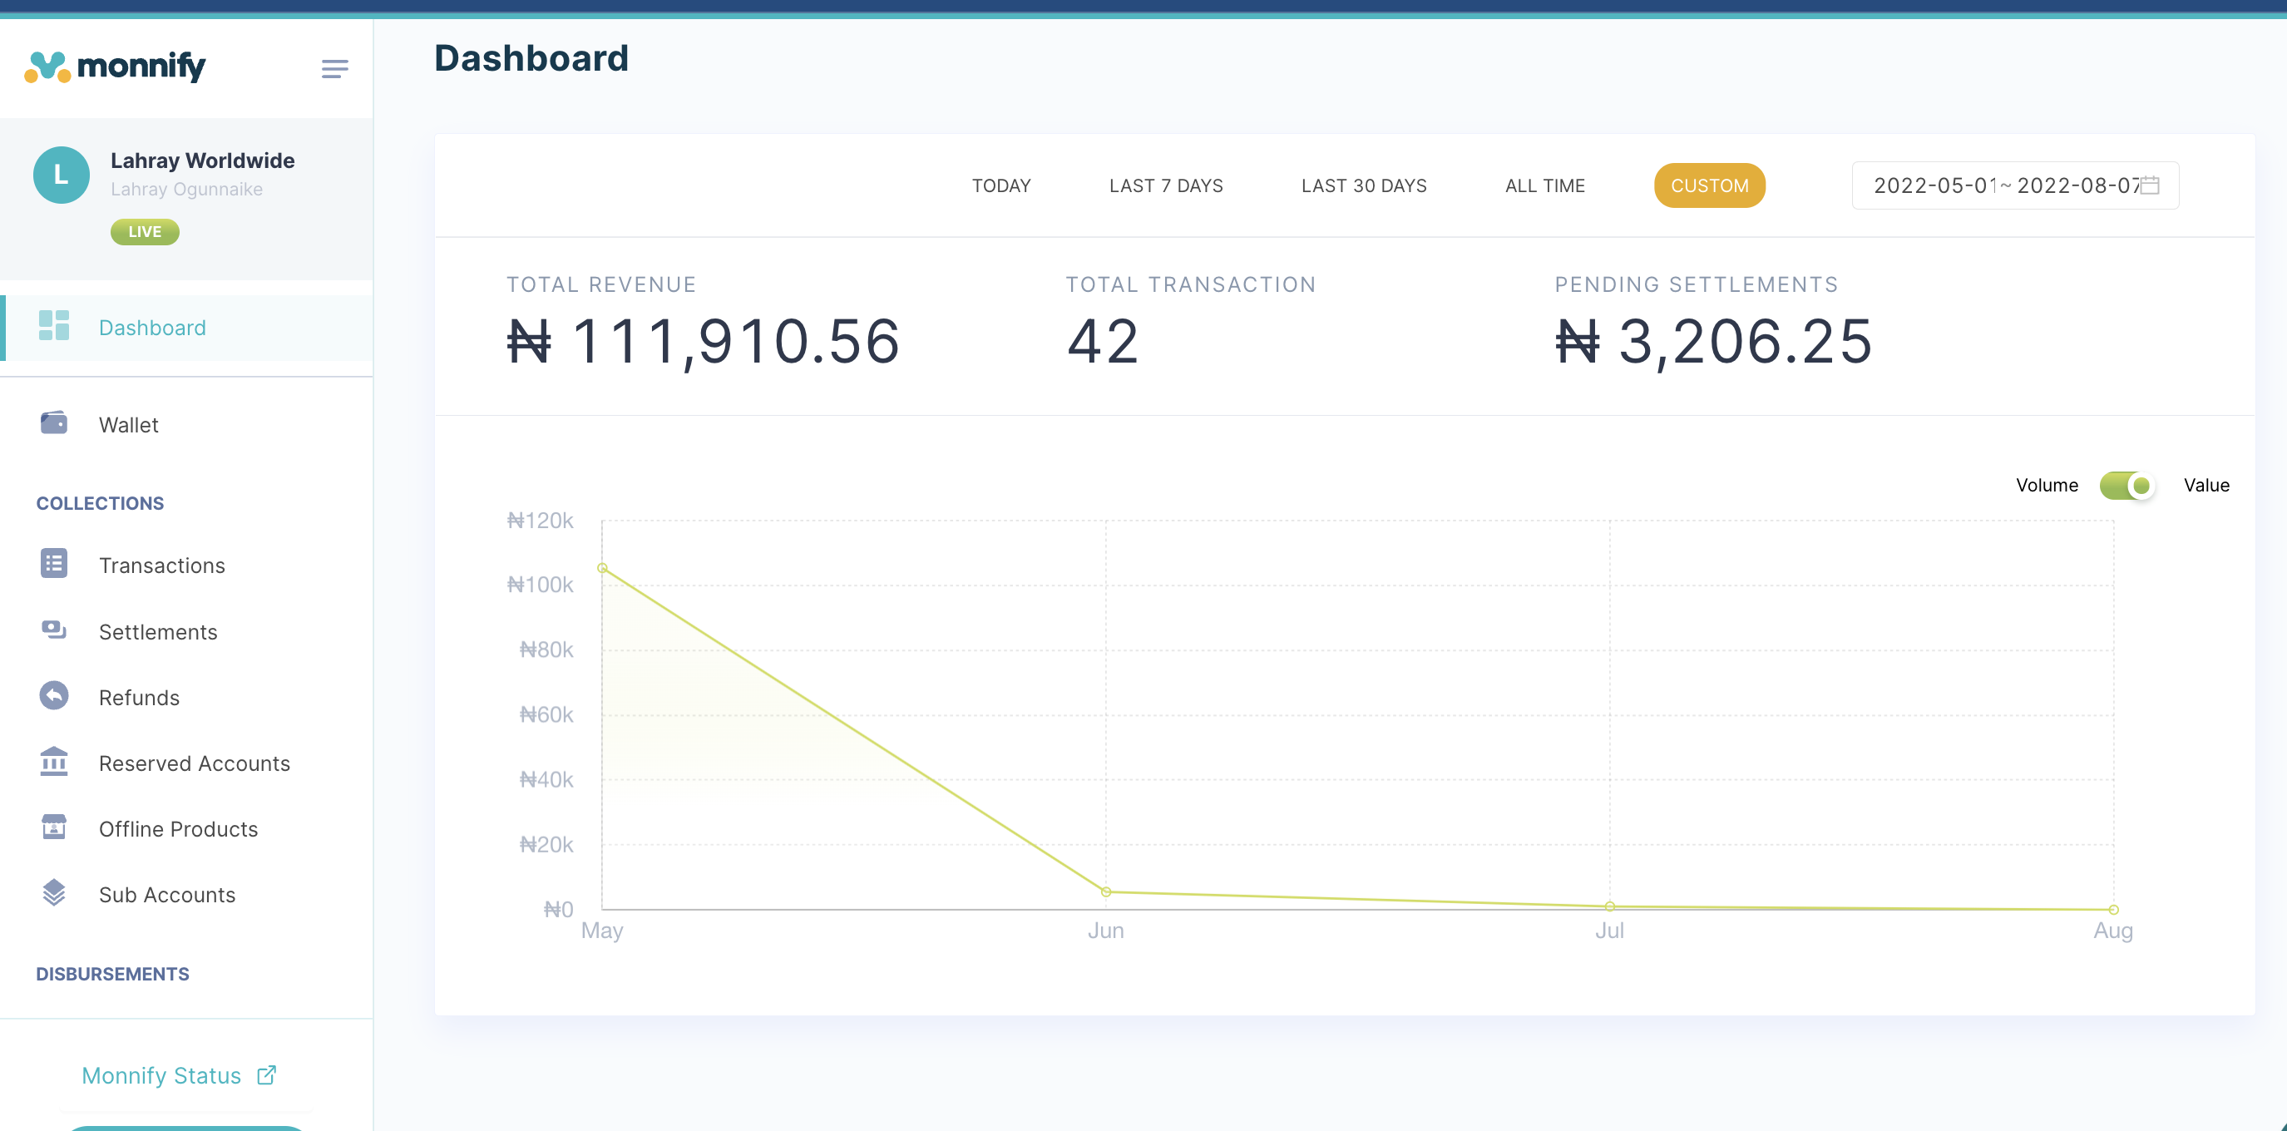Select the TODAY filter tab
Viewport: 2287px width, 1131px height.
pyautogui.click(x=1000, y=185)
